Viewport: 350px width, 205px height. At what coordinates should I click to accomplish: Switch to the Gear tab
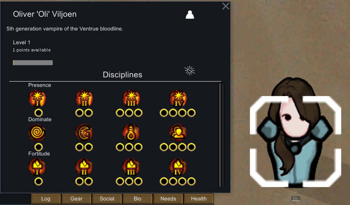76,199
